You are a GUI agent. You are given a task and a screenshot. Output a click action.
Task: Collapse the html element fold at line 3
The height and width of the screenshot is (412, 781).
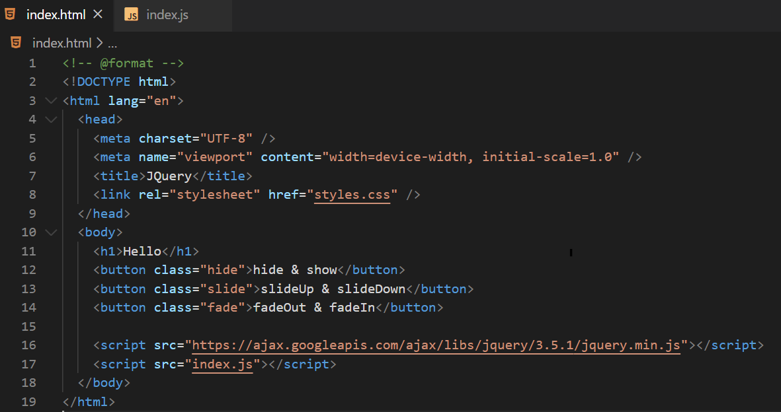point(51,100)
